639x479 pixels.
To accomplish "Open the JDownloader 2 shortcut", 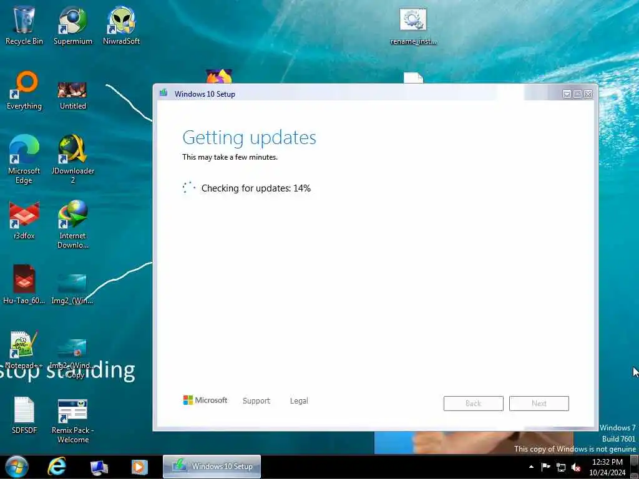I will click(x=72, y=159).
